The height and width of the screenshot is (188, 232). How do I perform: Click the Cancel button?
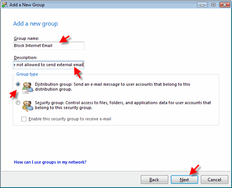point(214,179)
